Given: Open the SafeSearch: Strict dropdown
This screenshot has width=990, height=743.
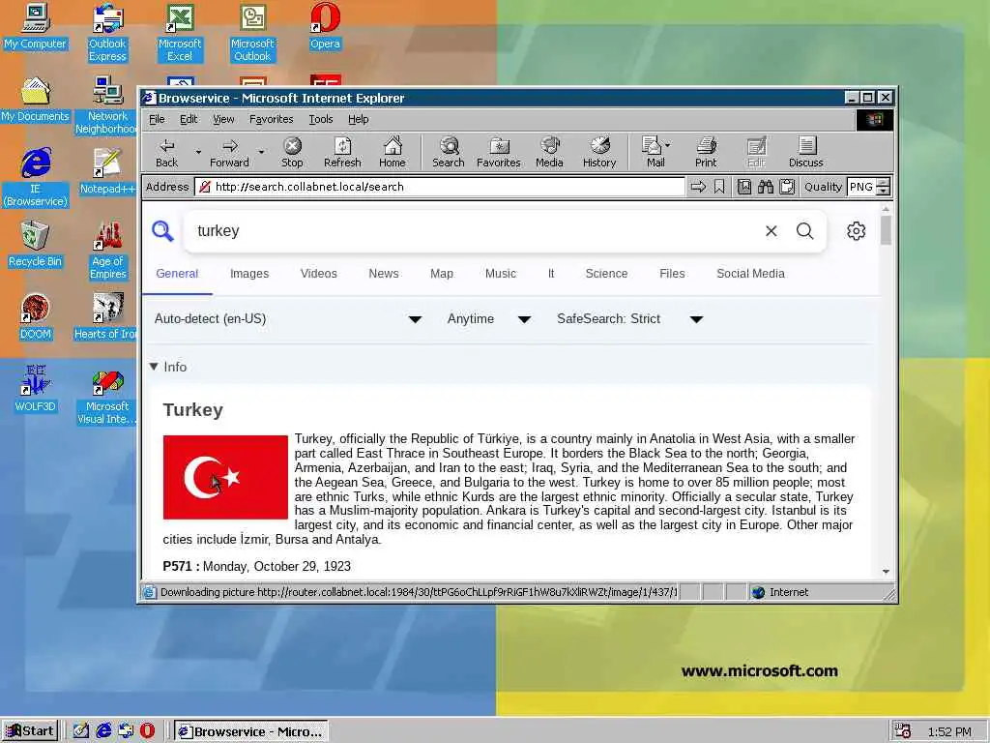Looking at the screenshot, I should coord(629,319).
